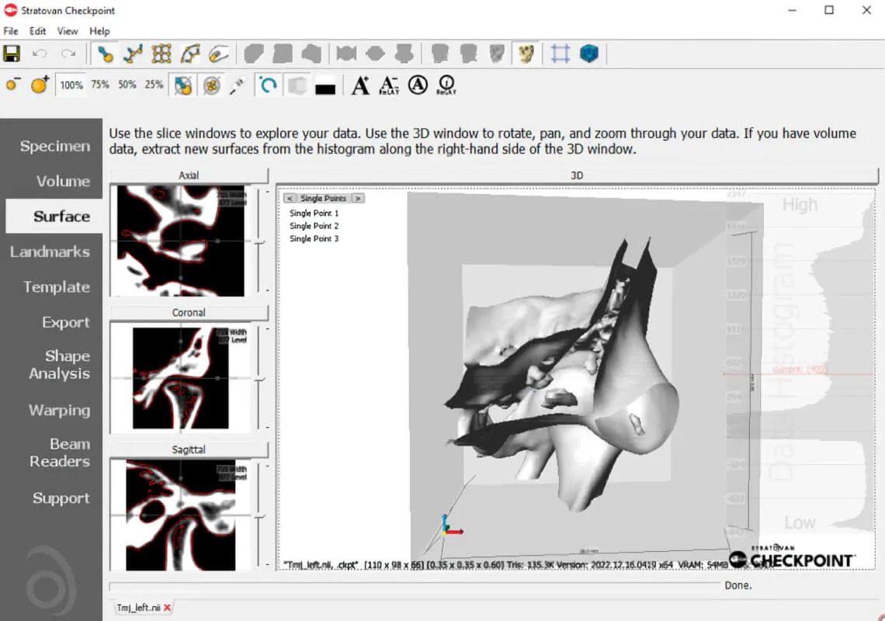
Task: Switch to the Landmarks tab
Action: pos(50,252)
